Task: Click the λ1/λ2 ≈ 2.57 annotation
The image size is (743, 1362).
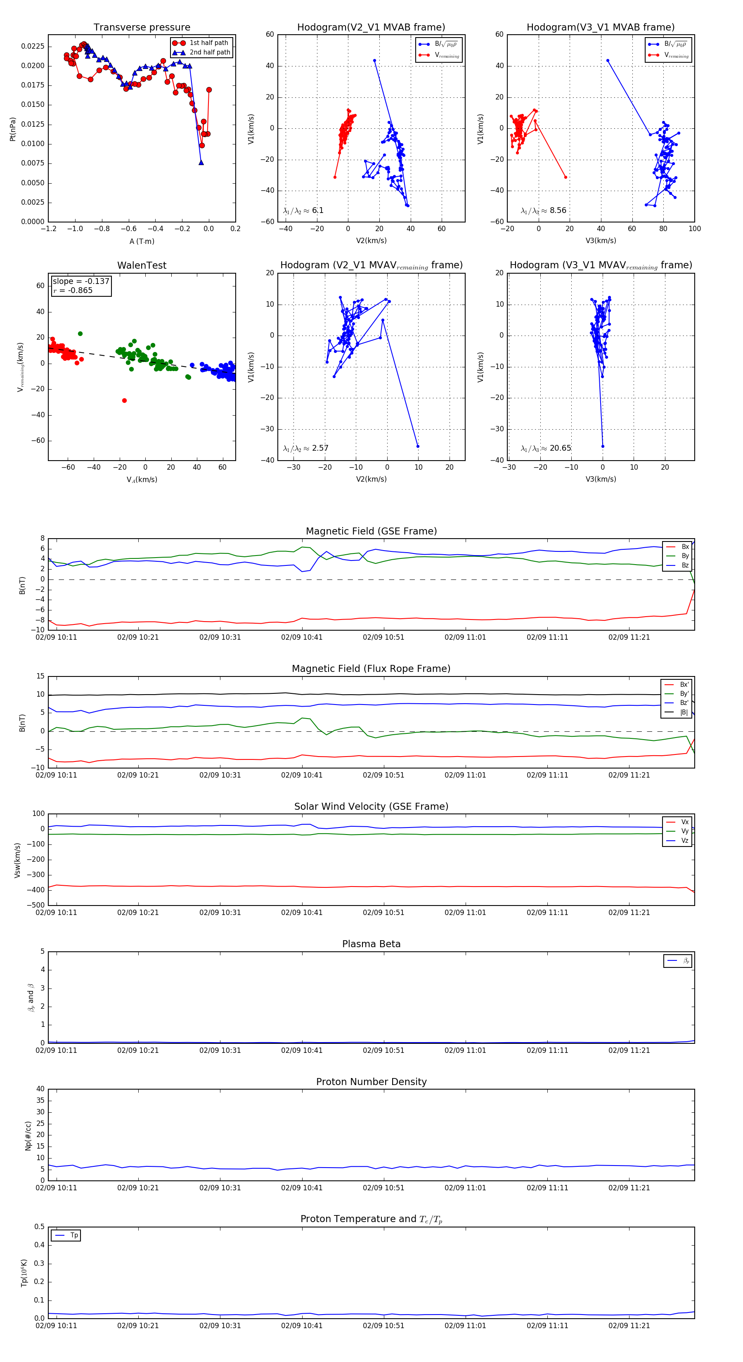Action: point(305,448)
